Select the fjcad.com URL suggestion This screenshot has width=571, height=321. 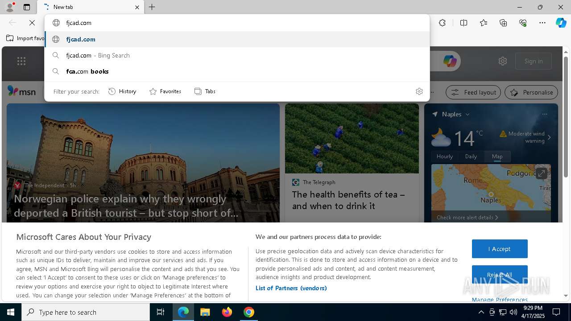237,39
